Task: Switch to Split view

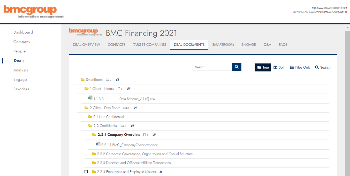Action: (x=279, y=67)
